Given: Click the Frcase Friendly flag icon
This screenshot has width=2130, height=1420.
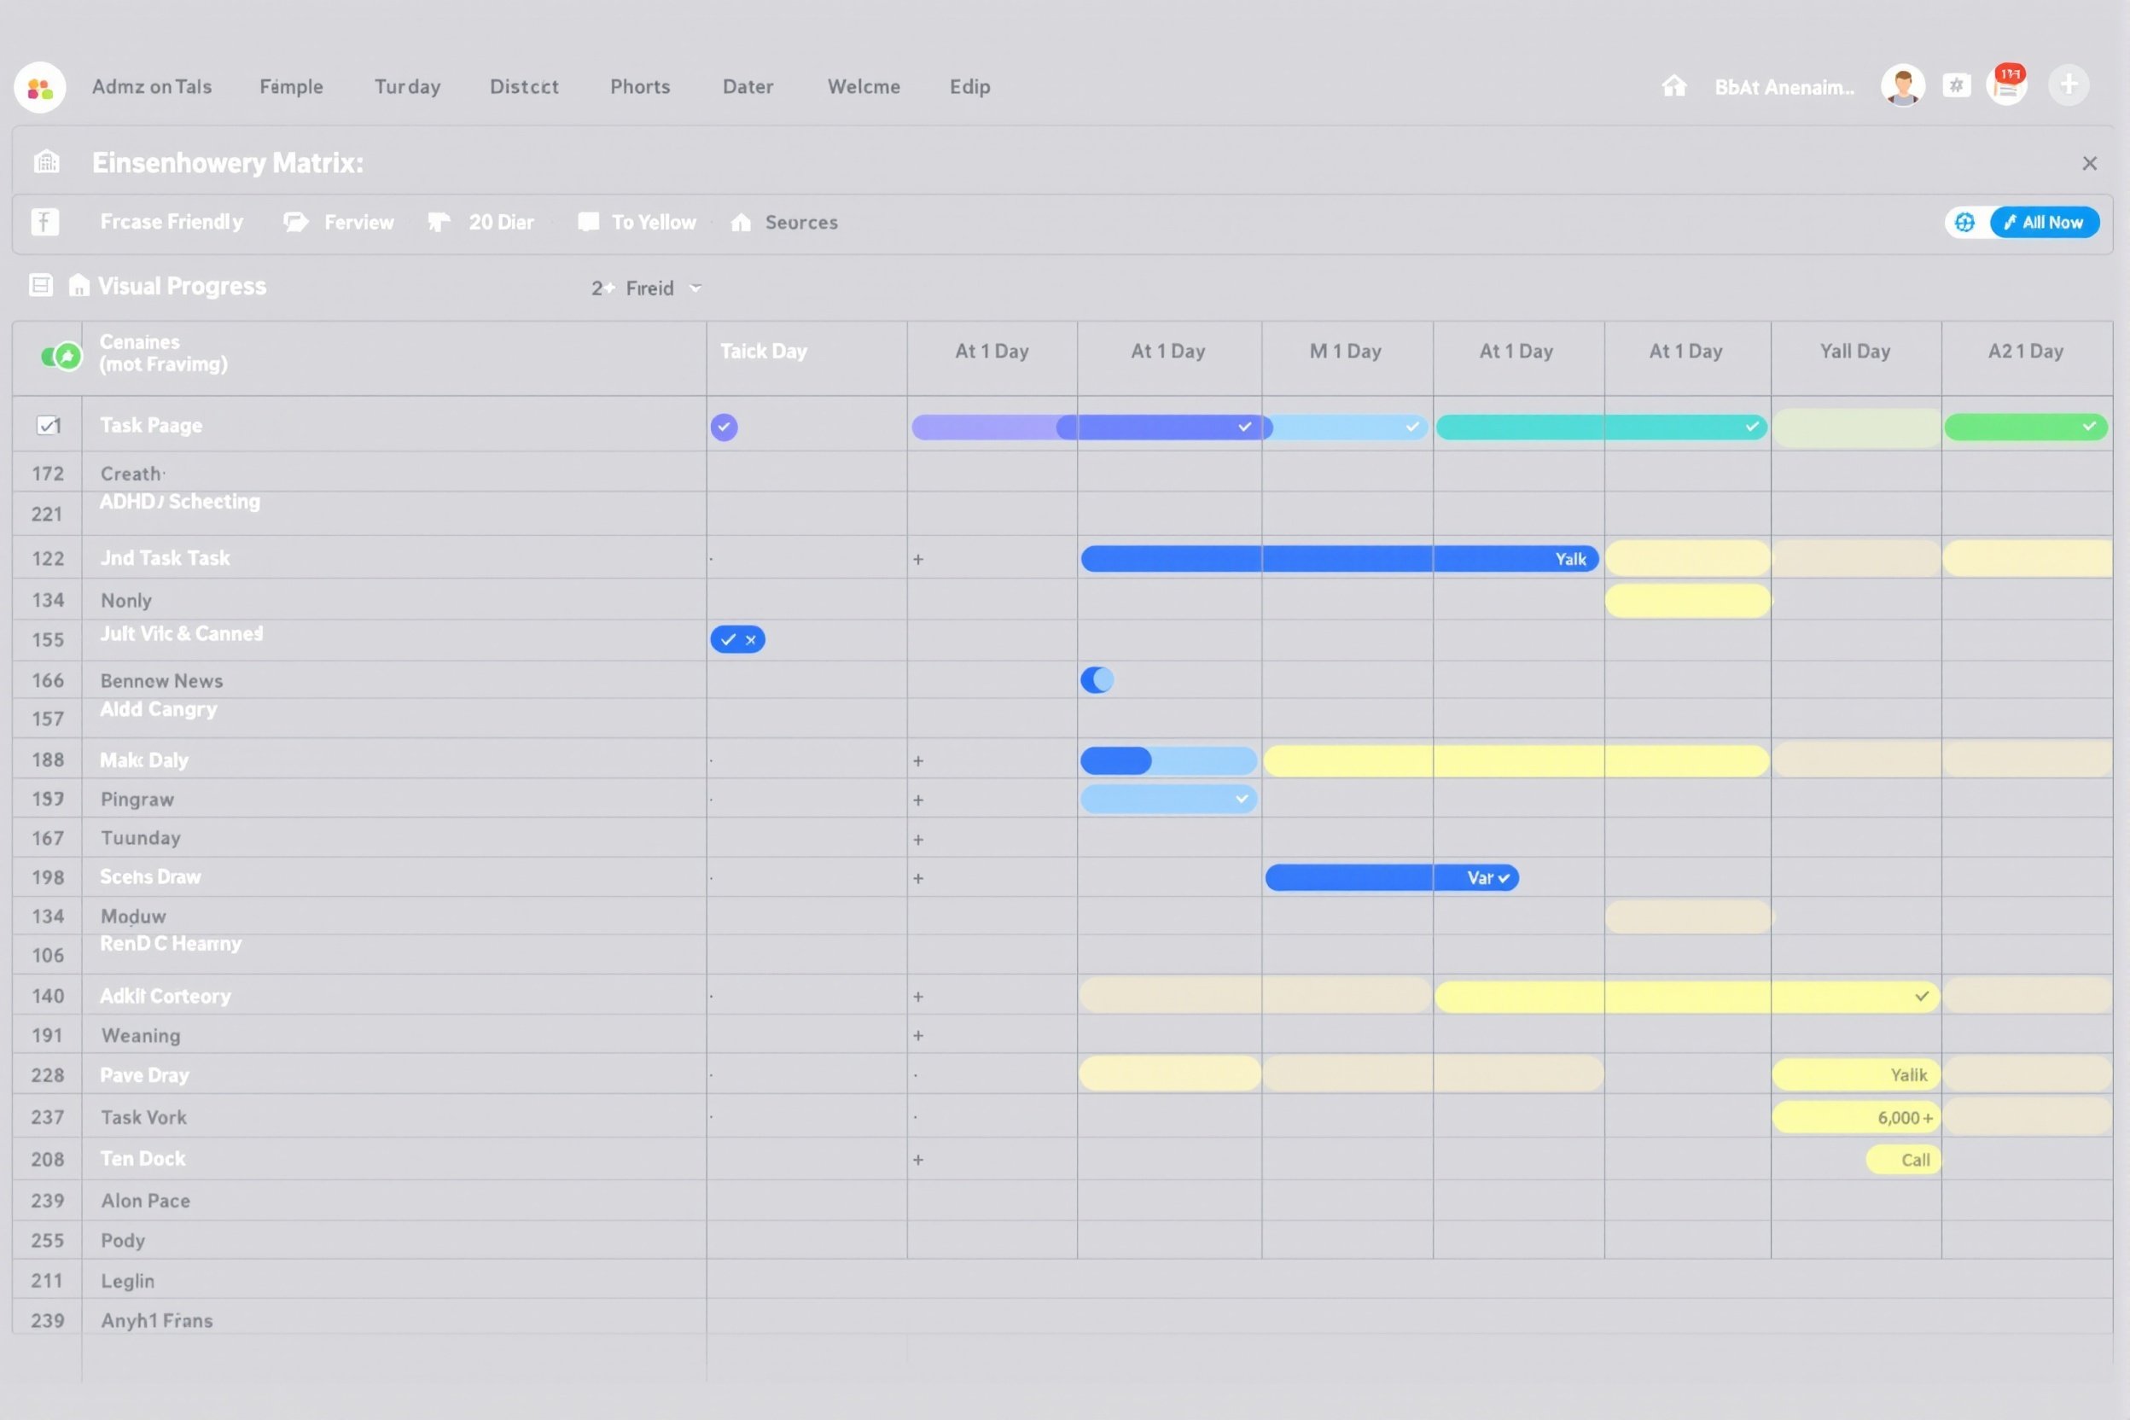Looking at the screenshot, I should (44, 222).
